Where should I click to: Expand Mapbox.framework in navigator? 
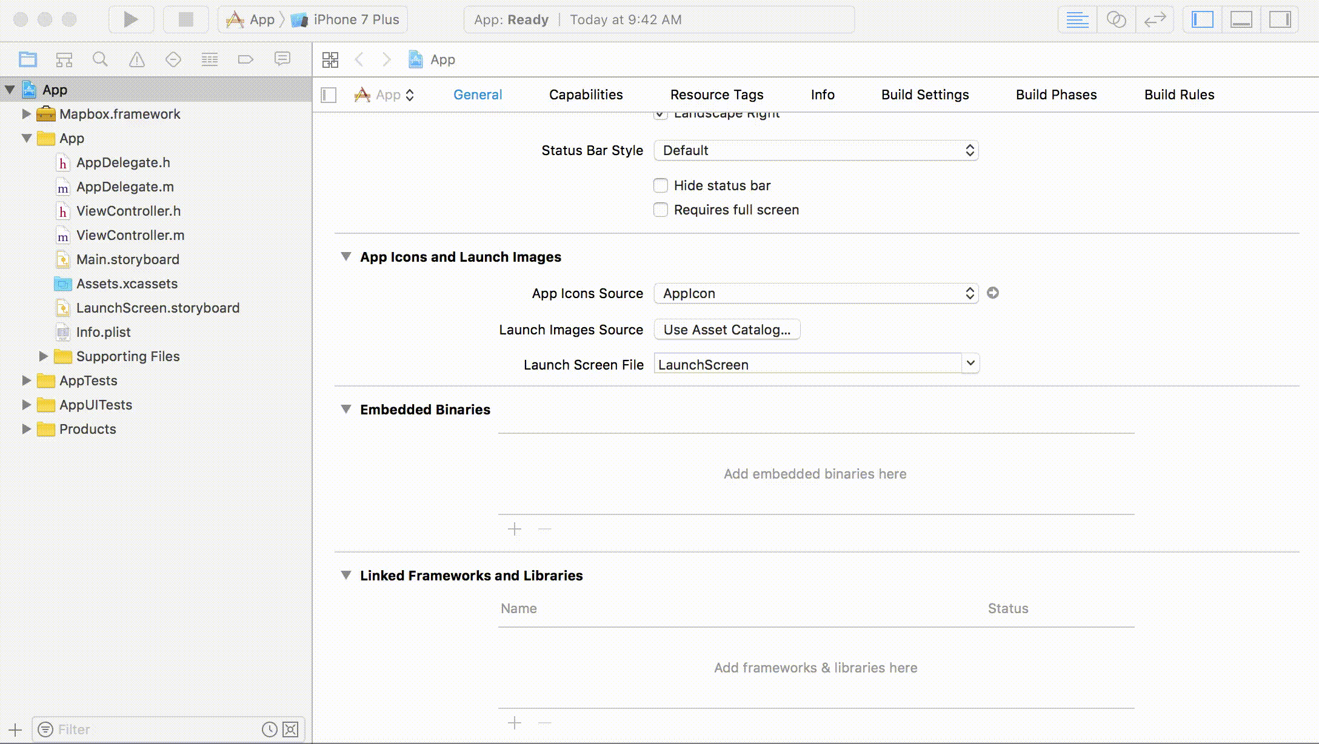(26, 114)
